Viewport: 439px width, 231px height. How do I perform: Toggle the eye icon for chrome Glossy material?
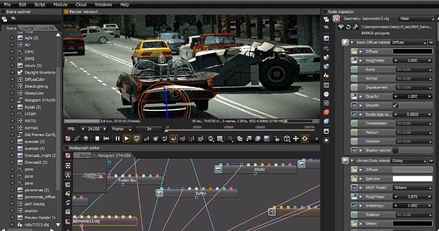(x=431, y=161)
